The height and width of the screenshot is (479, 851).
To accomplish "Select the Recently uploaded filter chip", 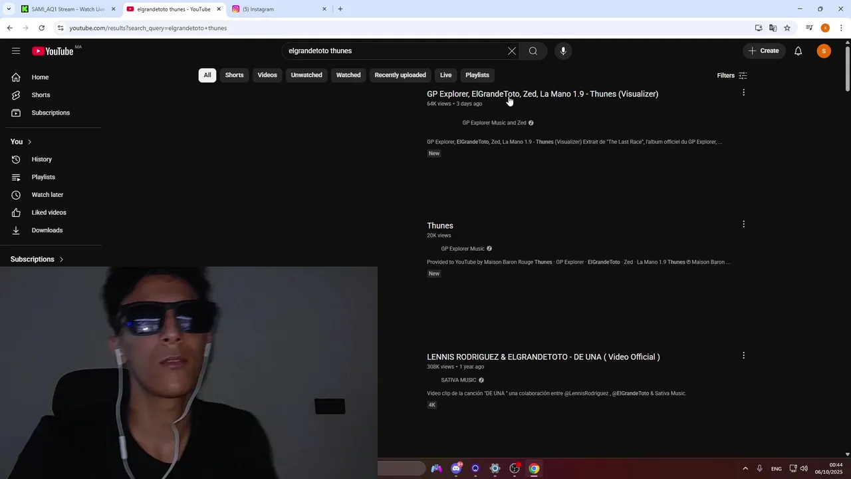I will (x=400, y=75).
